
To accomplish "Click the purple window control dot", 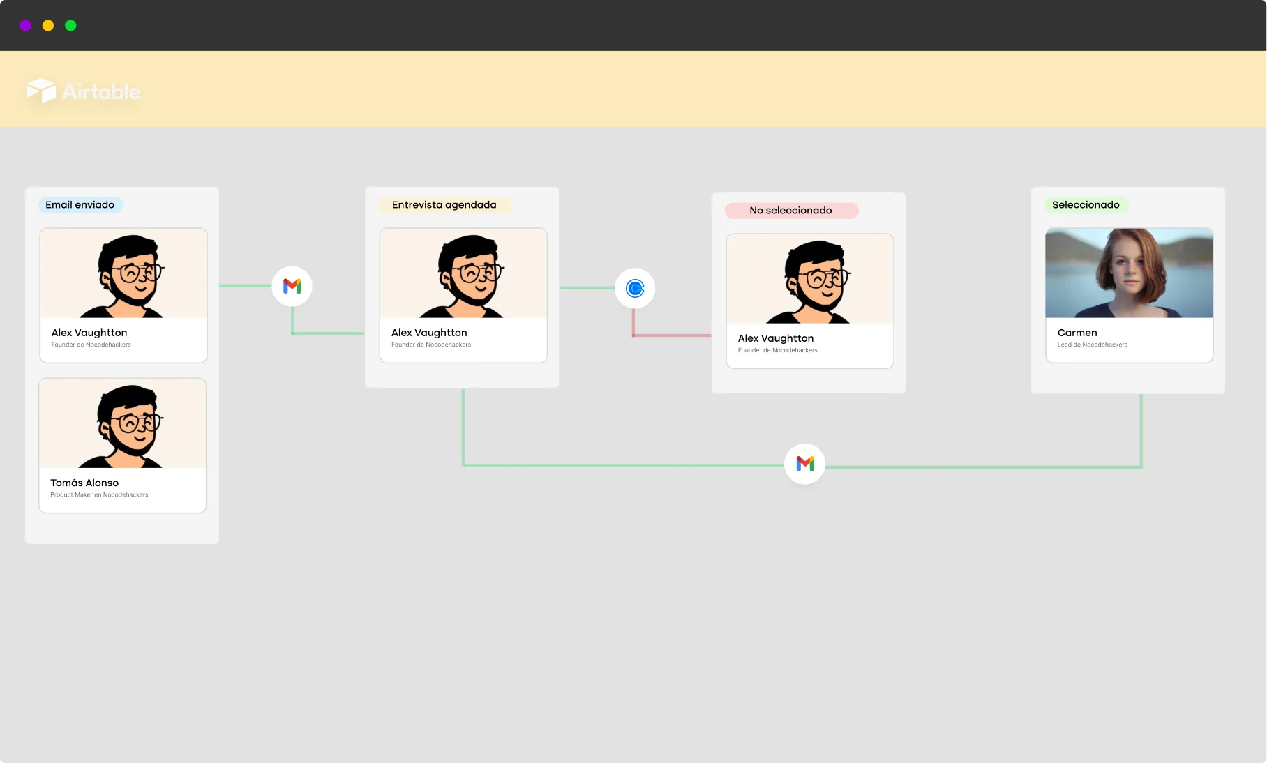I will tap(26, 26).
